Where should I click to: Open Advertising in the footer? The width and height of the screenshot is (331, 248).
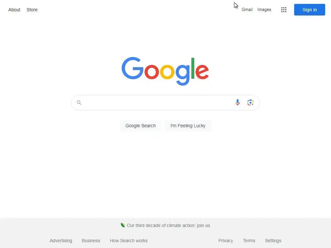[x=61, y=241]
